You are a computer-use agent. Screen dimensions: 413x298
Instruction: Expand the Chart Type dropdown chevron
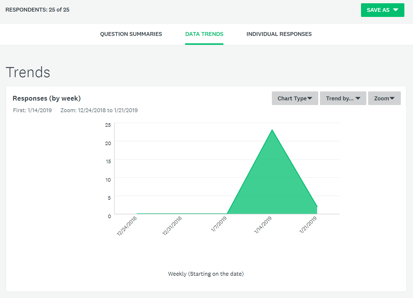click(x=310, y=98)
